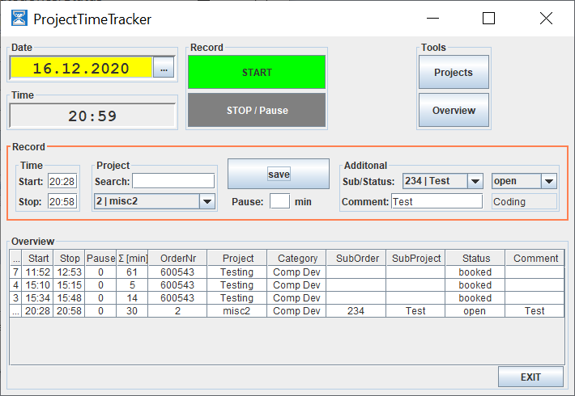Click the Status column header
This screenshot has height=396, width=575.
coord(475,259)
